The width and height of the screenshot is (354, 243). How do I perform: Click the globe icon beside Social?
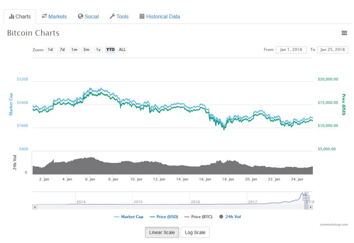pos(80,16)
